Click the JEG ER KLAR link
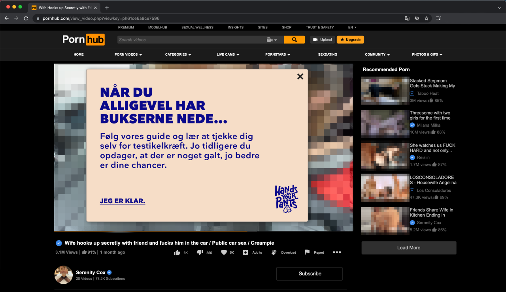 123,201
